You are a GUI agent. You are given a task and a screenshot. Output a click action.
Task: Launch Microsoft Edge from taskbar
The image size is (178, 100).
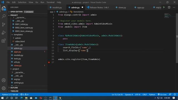pos(21,98)
